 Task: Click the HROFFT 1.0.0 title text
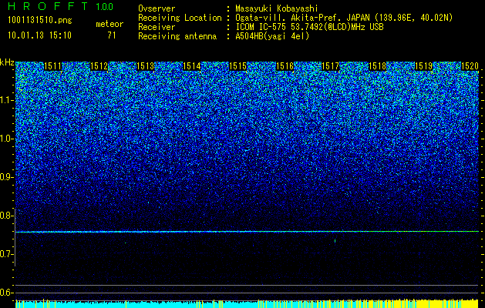click(x=61, y=6)
